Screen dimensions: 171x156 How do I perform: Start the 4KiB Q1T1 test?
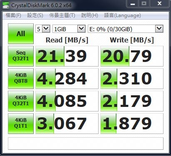point(21,124)
